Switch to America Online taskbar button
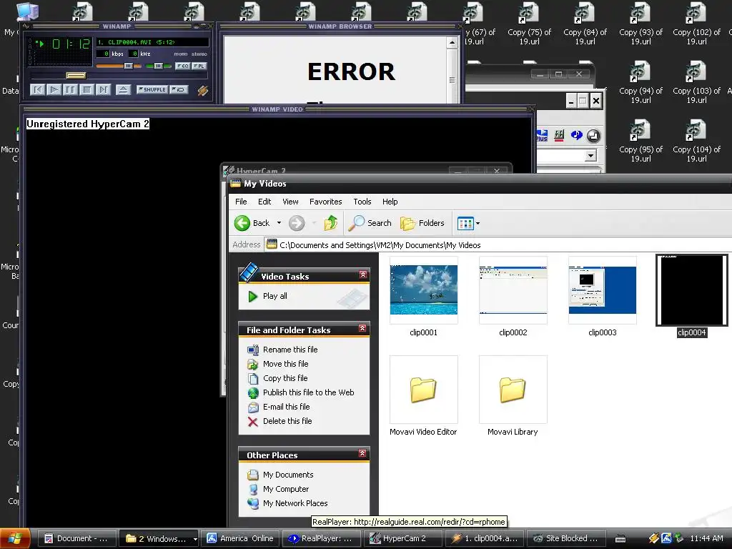The image size is (732, 549). [x=241, y=539]
